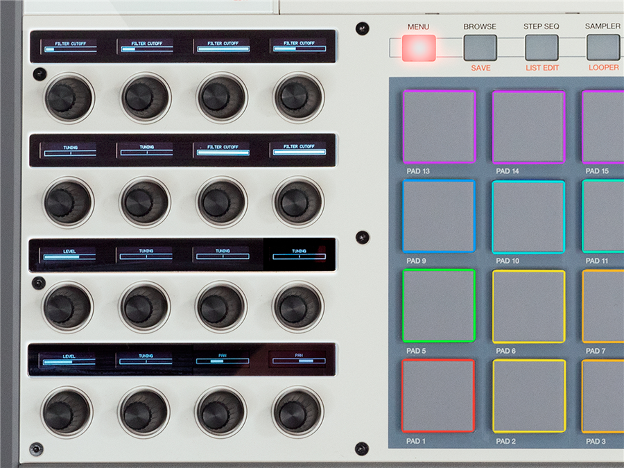Viewport: 624px width, 468px height.
Task: Tap the cyan-outlined PAD 10
Action: [x=527, y=216]
